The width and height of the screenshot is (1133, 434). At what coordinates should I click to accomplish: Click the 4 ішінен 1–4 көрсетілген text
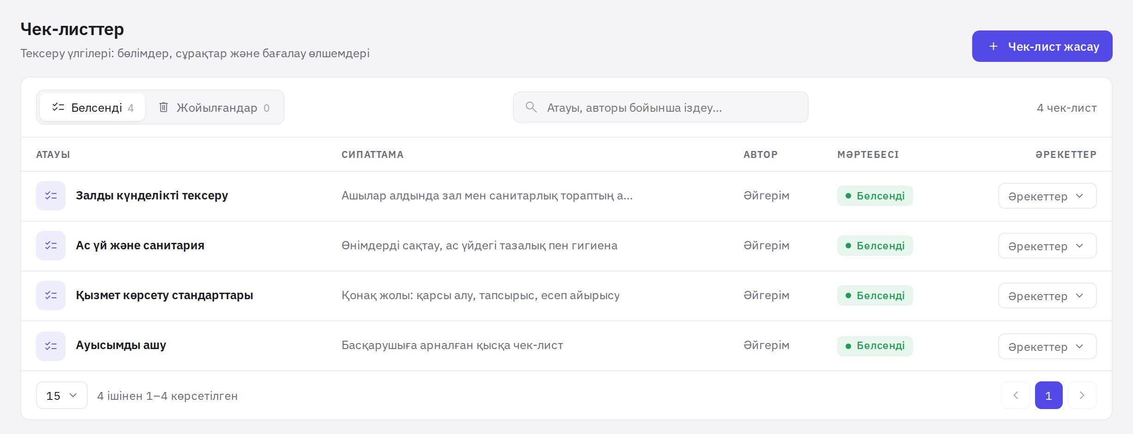pos(167,396)
